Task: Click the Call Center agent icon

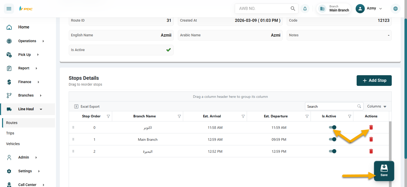Action: click(x=9, y=185)
